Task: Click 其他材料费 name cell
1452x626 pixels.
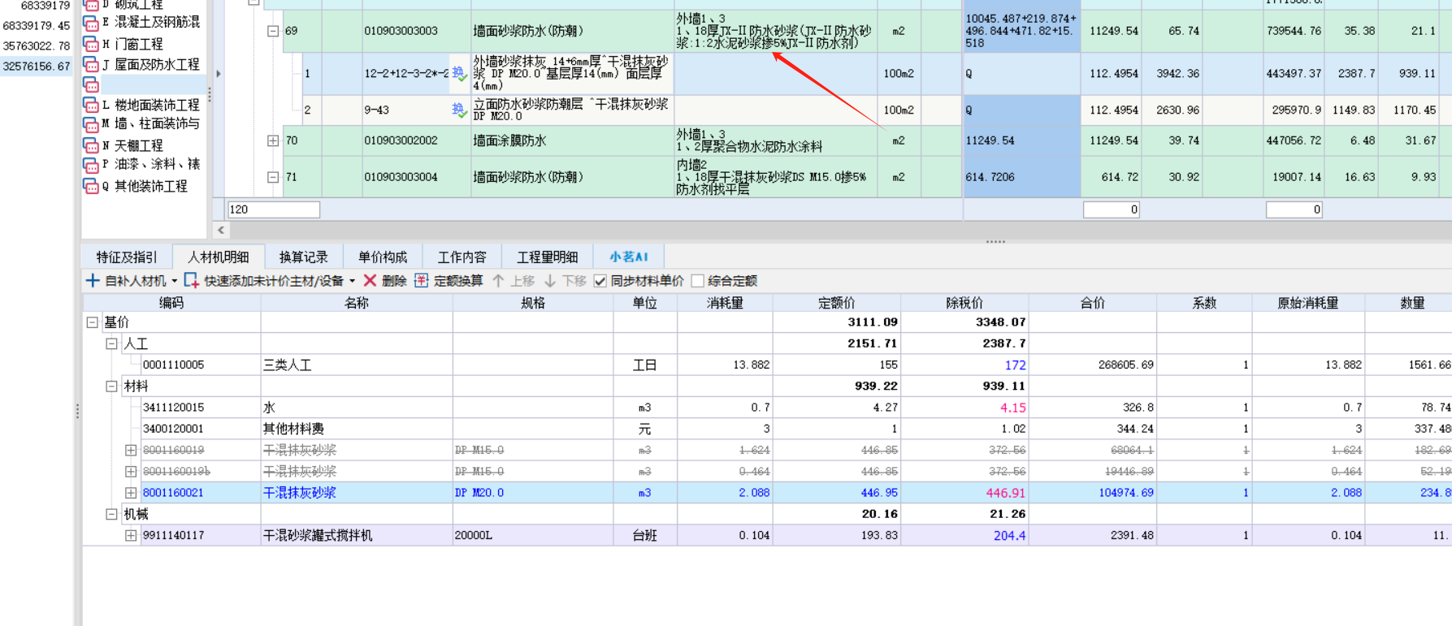Action: click(x=356, y=429)
